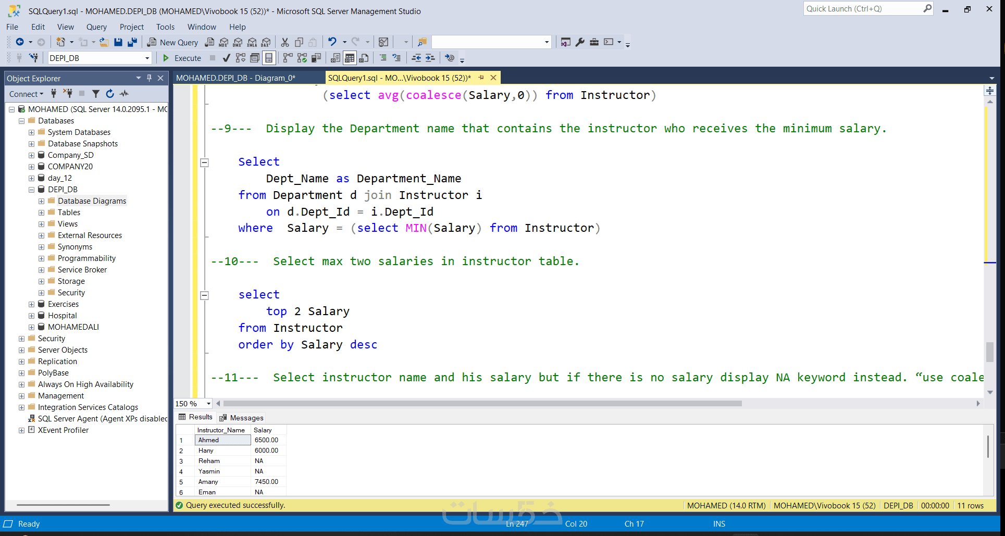
Task: Open Activity Monitor from Object Explorer toolbar
Action: click(x=124, y=94)
